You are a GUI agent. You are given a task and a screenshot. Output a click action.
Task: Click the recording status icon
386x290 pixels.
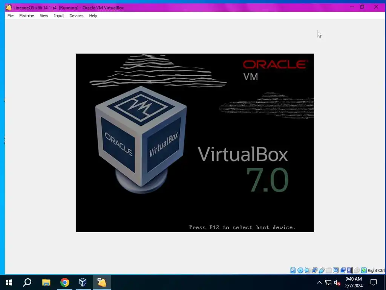(343, 270)
